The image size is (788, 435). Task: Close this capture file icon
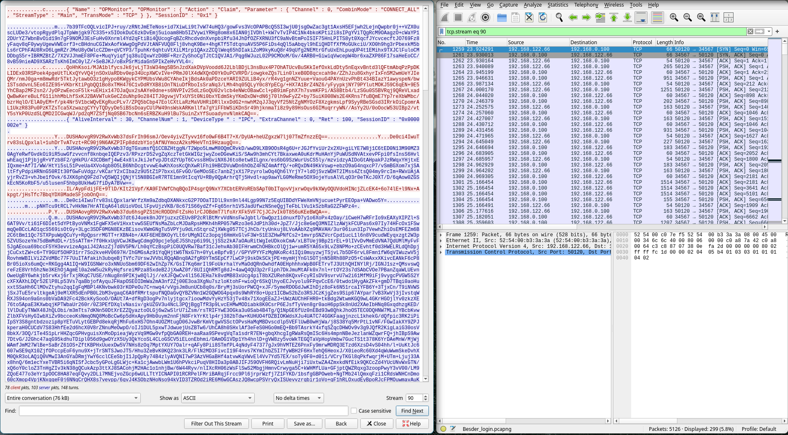[529, 17]
